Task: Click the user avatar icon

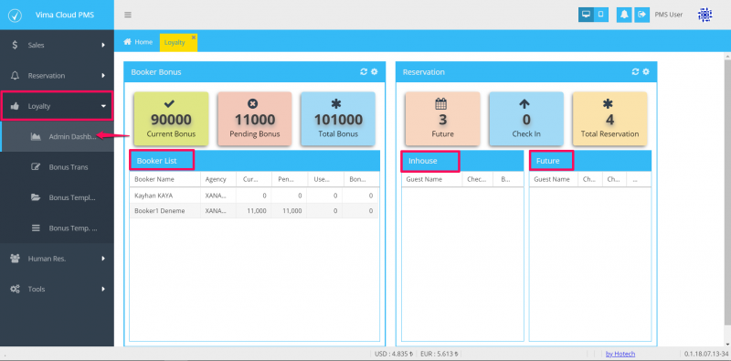Action: 705,15
